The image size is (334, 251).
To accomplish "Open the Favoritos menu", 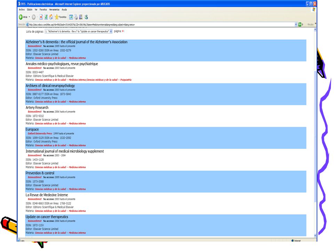I will [x=43, y=10].
